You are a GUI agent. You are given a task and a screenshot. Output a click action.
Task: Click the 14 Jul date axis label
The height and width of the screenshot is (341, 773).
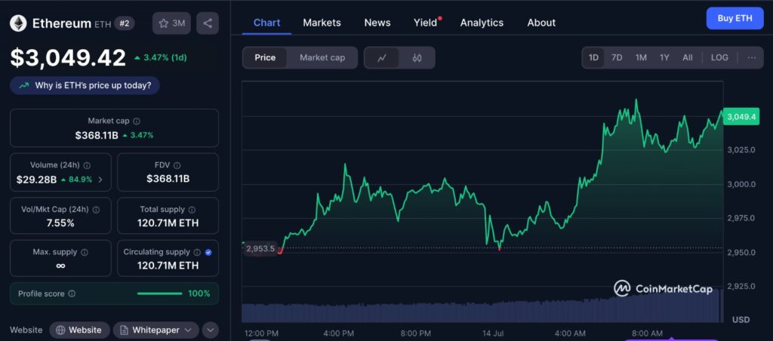pos(494,333)
